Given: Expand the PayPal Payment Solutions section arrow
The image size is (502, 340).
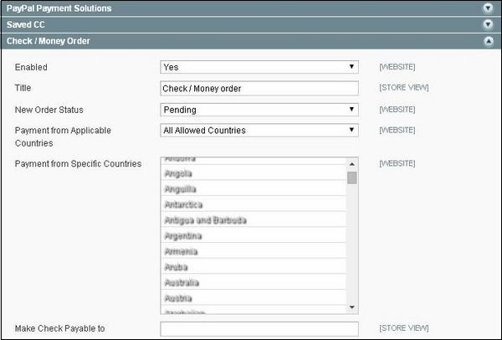Looking at the screenshot, I should tap(488, 8).
